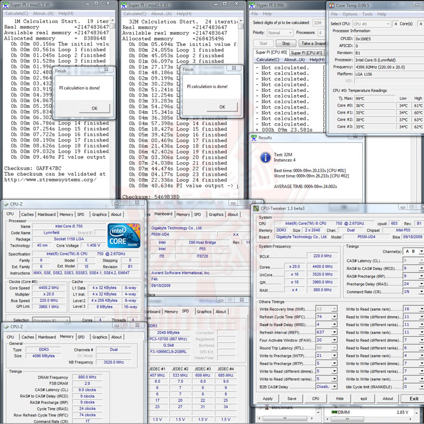Click the 'AVERAGE TIME: 000h 09m 24.002s' text

(305, 186)
